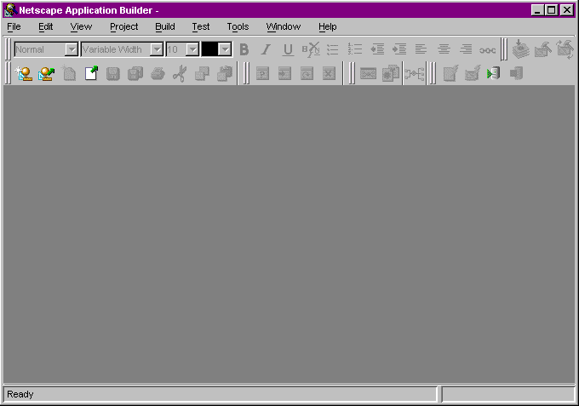Open the Tools menu
Image resolution: width=579 pixels, height=406 pixels.
point(238,27)
